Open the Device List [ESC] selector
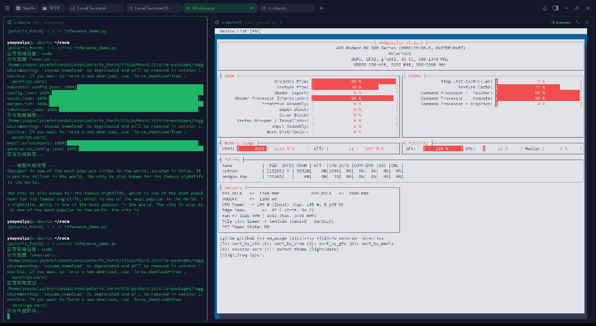The width and height of the screenshot is (596, 326). click(x=240, y=31)
